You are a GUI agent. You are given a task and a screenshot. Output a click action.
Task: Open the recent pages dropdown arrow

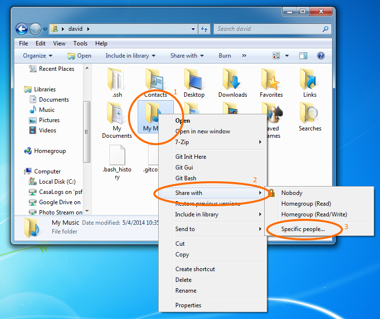tap(45, 29)
